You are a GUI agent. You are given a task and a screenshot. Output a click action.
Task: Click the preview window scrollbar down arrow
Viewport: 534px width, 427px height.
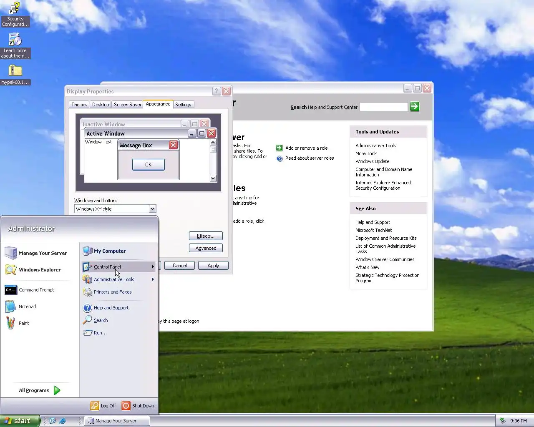[213, 178]
